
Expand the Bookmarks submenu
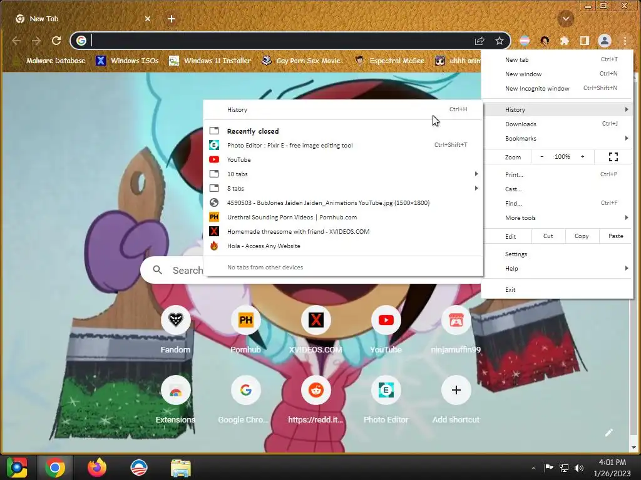[x=557, y=138]
